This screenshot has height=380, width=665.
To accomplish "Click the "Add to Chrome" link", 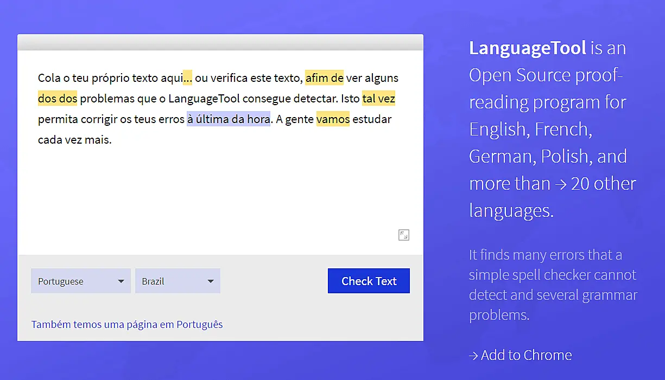I will point(520,355).
